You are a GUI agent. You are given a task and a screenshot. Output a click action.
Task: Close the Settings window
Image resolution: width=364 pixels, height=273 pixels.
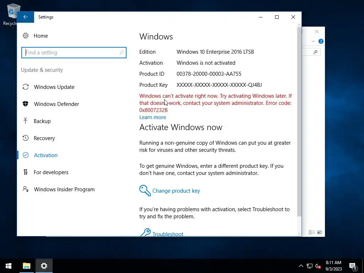tap(293, 17)
